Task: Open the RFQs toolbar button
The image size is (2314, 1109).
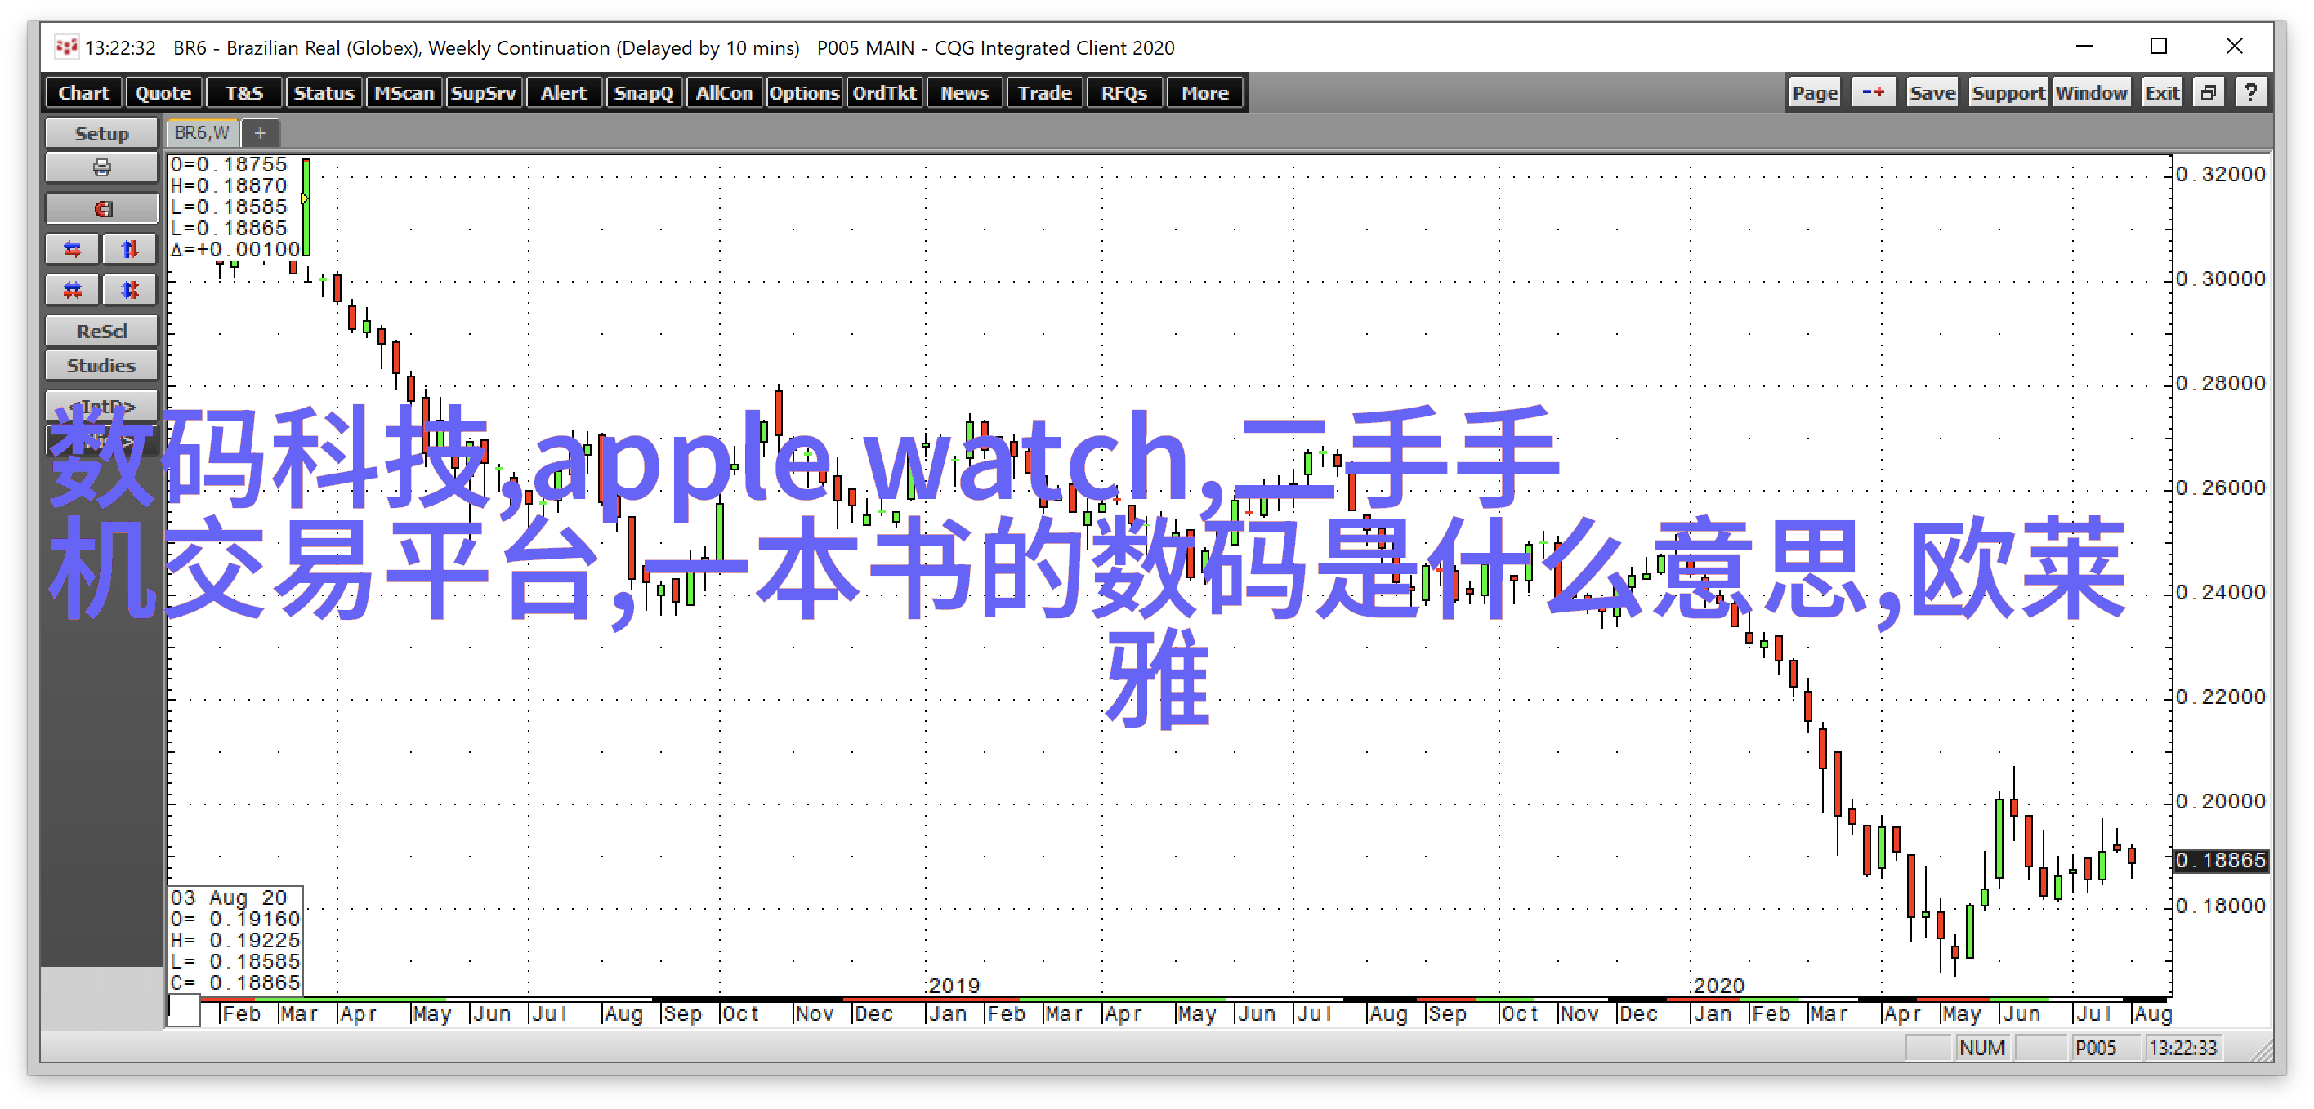Action: 1124,92
